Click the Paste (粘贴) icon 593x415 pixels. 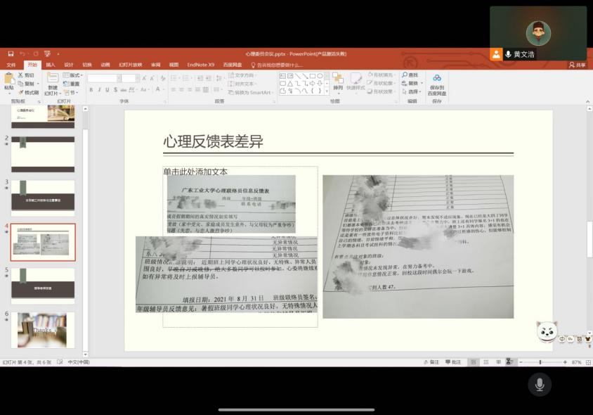8,82
